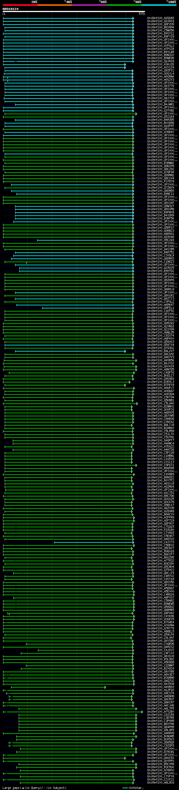Image resolution: width=179 pixels, height=790 pixels.
Task: Click hit label UniRef100_C5KT94
Action: (161, 397)
